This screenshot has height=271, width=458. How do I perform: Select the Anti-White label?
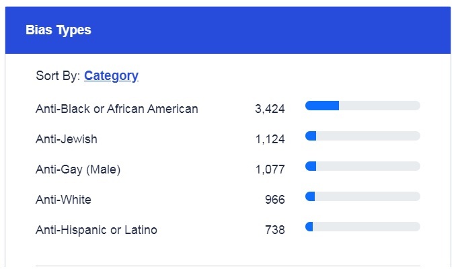tap(63, 200)
